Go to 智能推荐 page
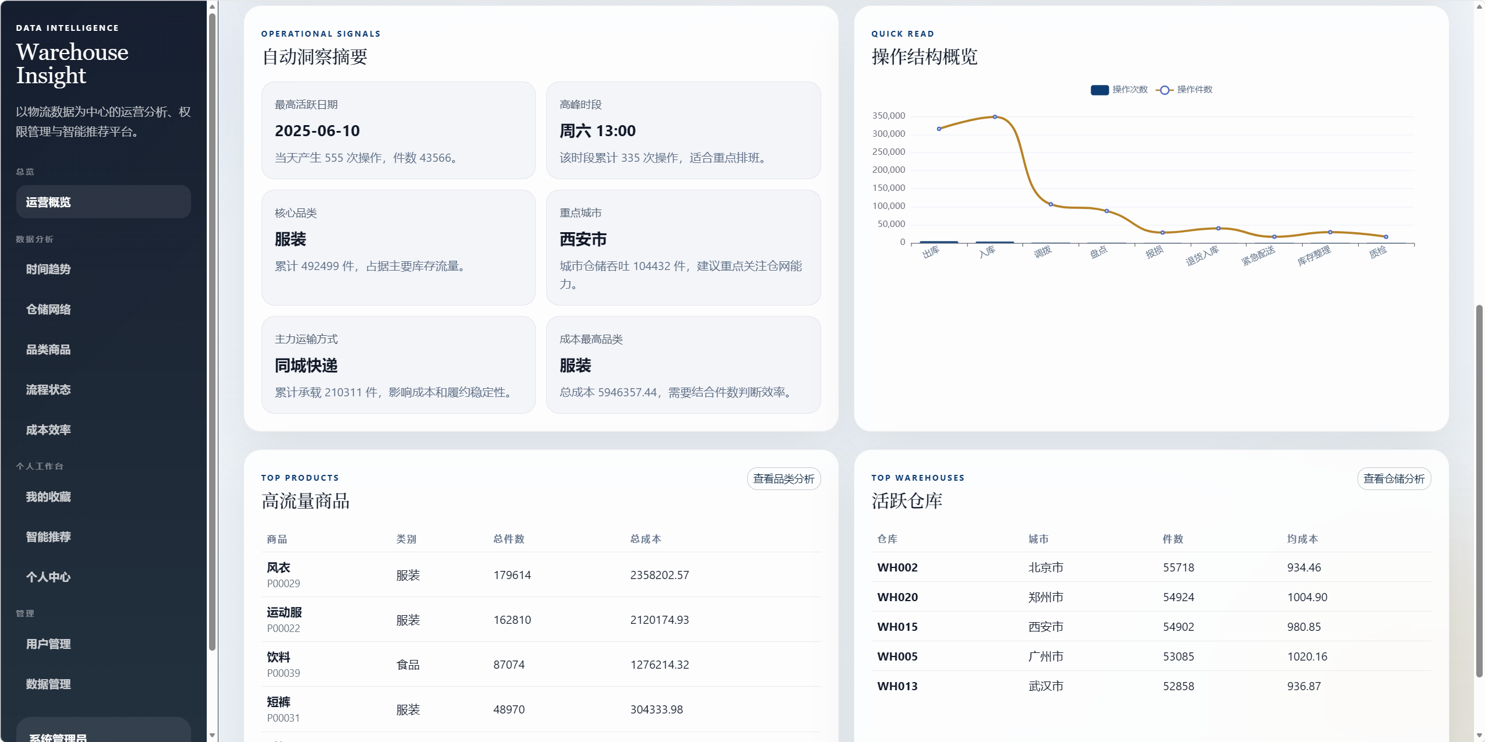 [48, 537]
